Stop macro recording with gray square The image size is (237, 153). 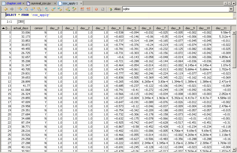(x=103, y=9)
